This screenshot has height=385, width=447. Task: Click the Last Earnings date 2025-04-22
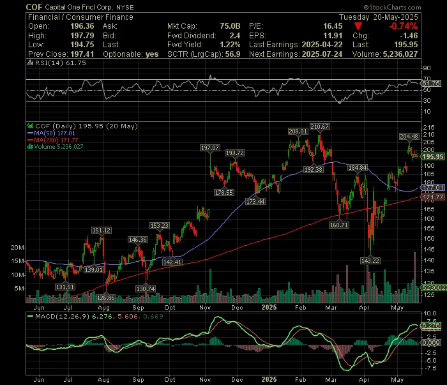(x=322, y=45)
